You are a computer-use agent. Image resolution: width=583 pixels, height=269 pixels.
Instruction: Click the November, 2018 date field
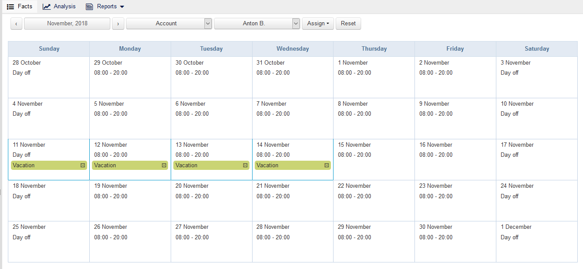click(x=67, y=23)
